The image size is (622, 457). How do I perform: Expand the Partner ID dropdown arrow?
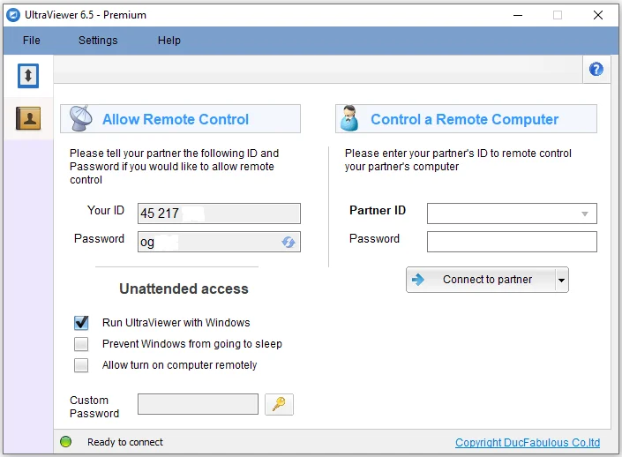tap(584, 214)
